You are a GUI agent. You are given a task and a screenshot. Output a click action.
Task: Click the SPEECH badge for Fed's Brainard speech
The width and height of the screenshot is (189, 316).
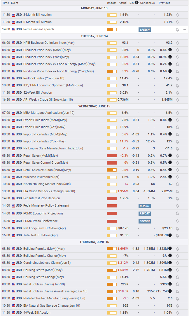145,30
